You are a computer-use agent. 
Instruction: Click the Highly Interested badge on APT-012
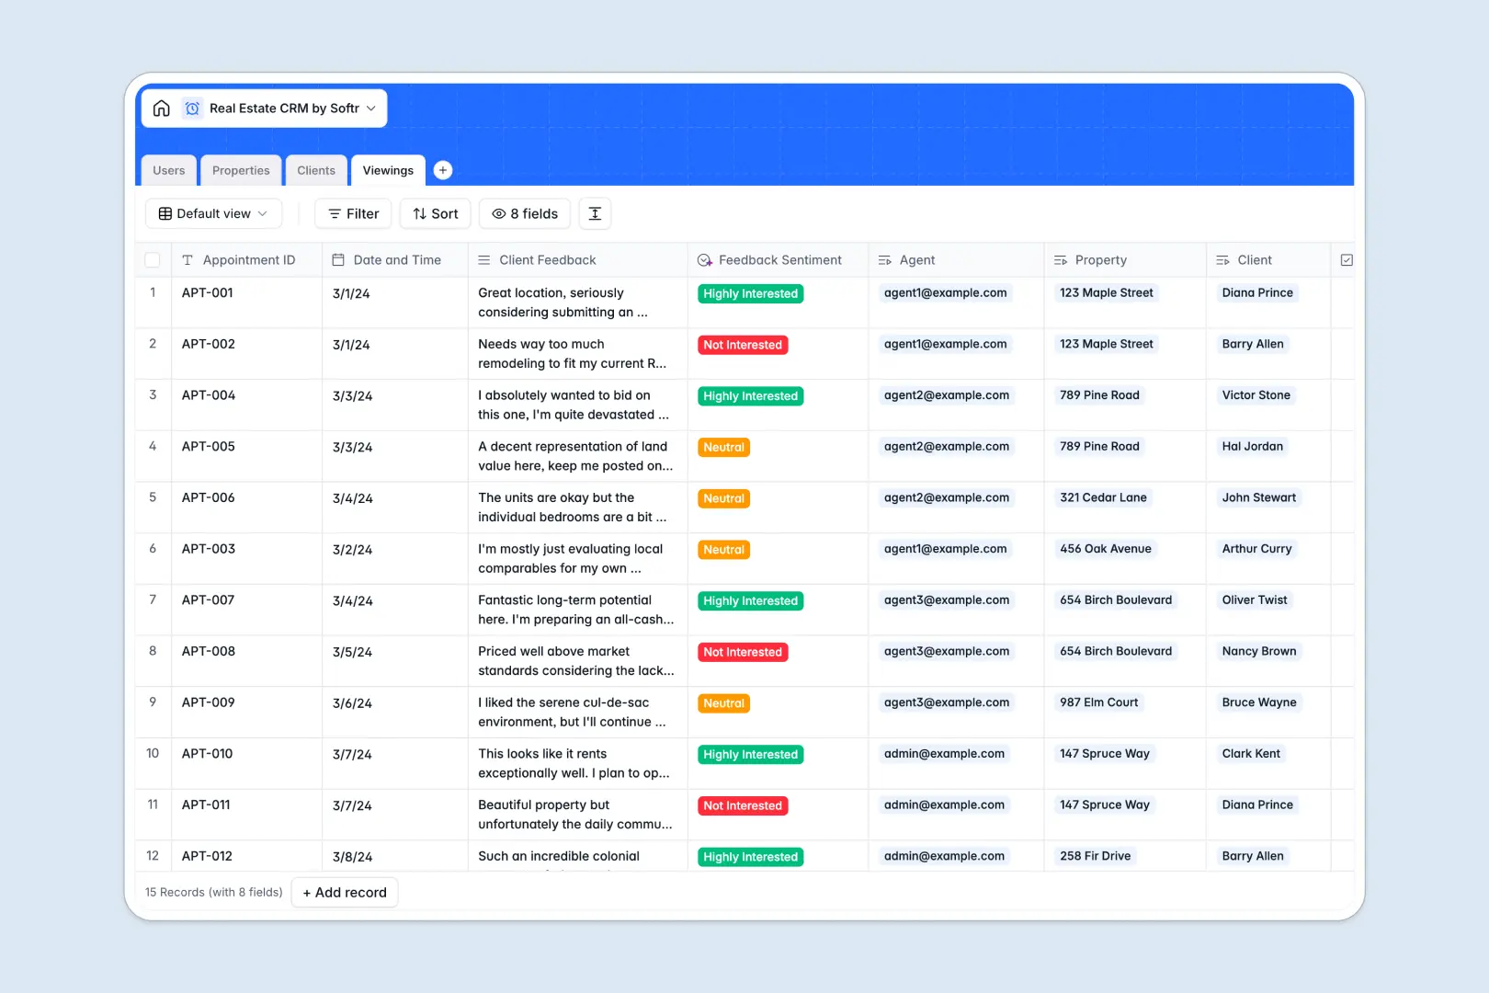click(x=750, y=856)
